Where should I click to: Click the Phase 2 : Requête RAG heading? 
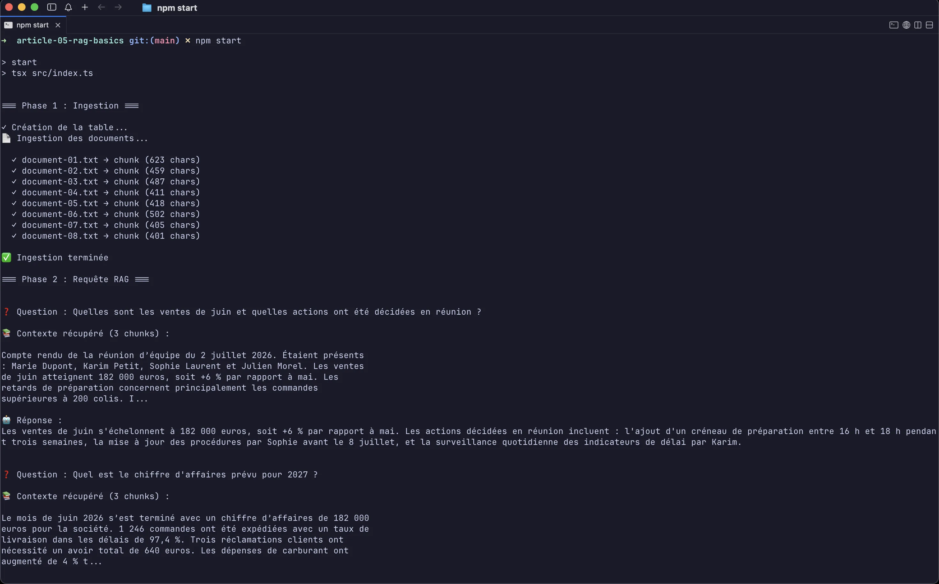75,279
